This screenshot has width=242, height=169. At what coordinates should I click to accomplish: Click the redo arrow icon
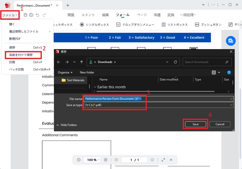(x=44, y=15)
